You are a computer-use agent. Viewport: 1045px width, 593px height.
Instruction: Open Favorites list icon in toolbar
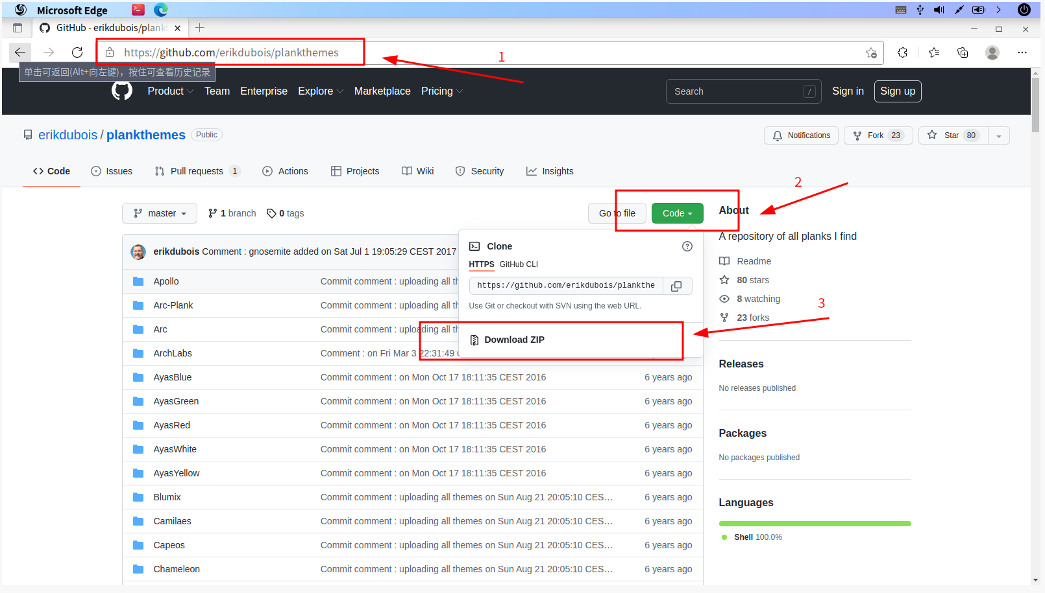(934, 52)
